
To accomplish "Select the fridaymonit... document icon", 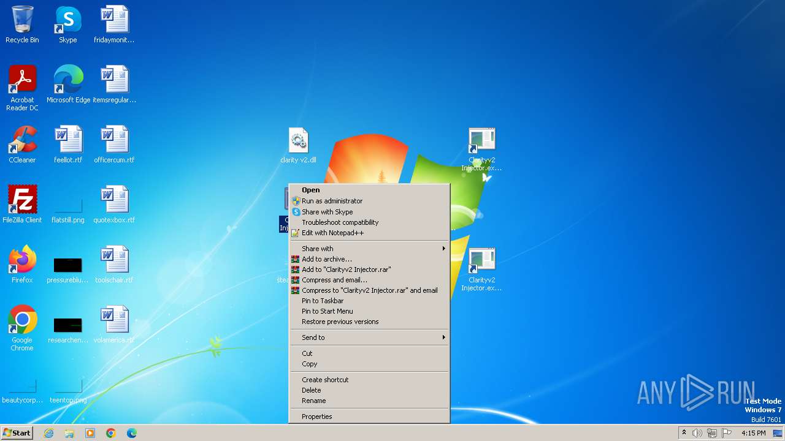I will (x=114, y=24).
